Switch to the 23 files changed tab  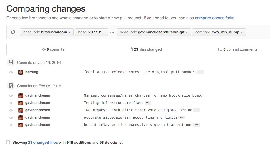145,49
